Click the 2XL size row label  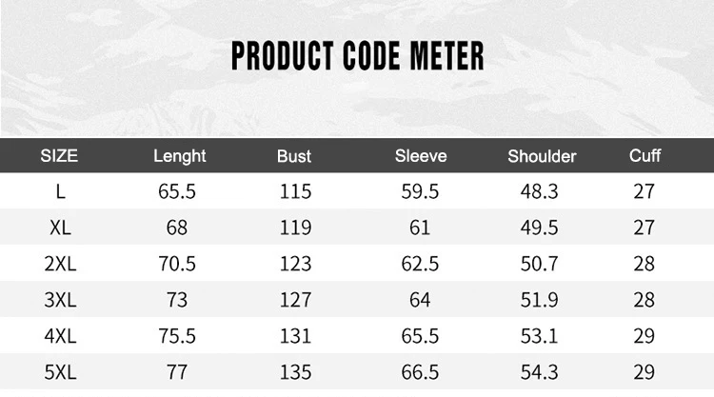[61, 264]
